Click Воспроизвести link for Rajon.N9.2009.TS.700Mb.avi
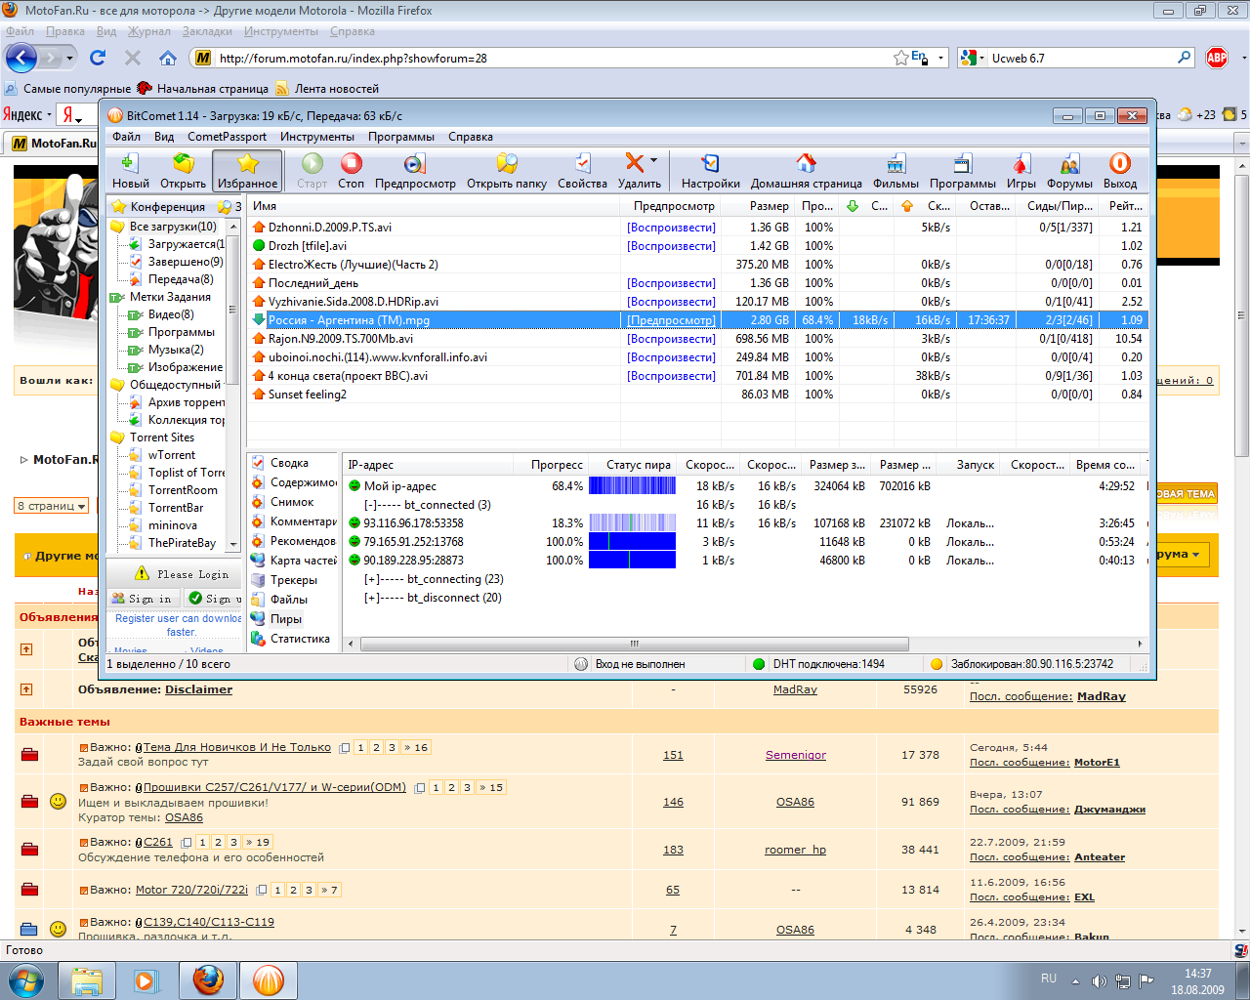1250x1000 pixels. coord(671,339)
